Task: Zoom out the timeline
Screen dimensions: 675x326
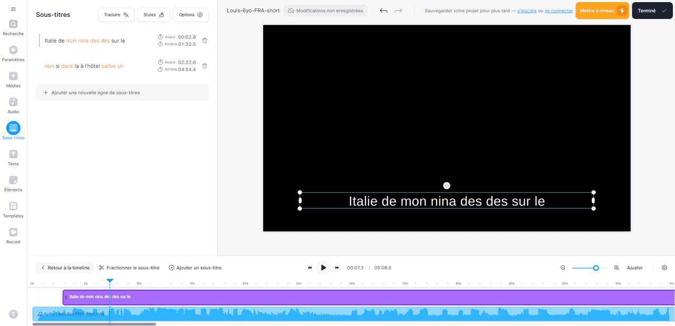Action: coord(563,268)
